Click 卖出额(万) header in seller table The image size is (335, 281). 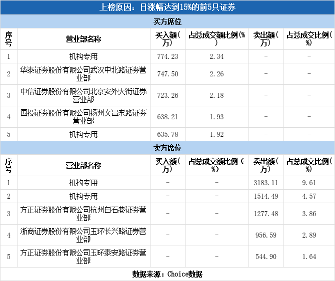point(266,165)
